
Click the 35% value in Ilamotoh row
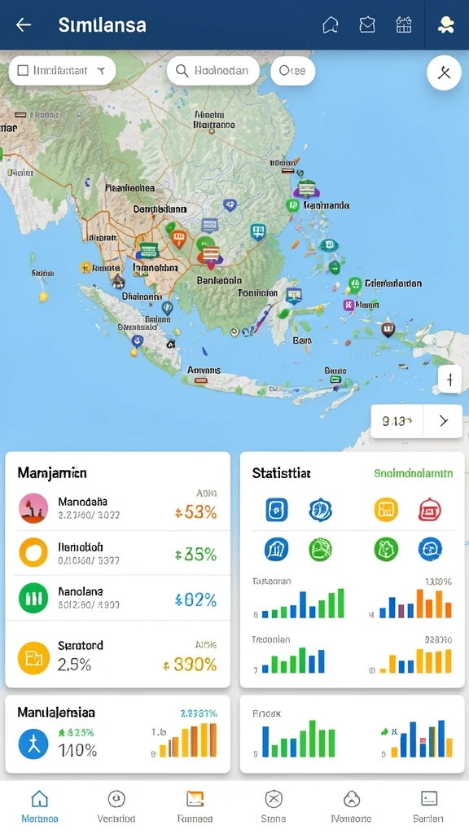pos(196,555)
